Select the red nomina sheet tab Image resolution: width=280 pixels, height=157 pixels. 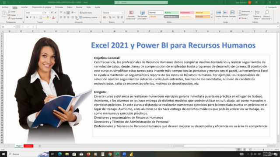(x=28, y=146)
